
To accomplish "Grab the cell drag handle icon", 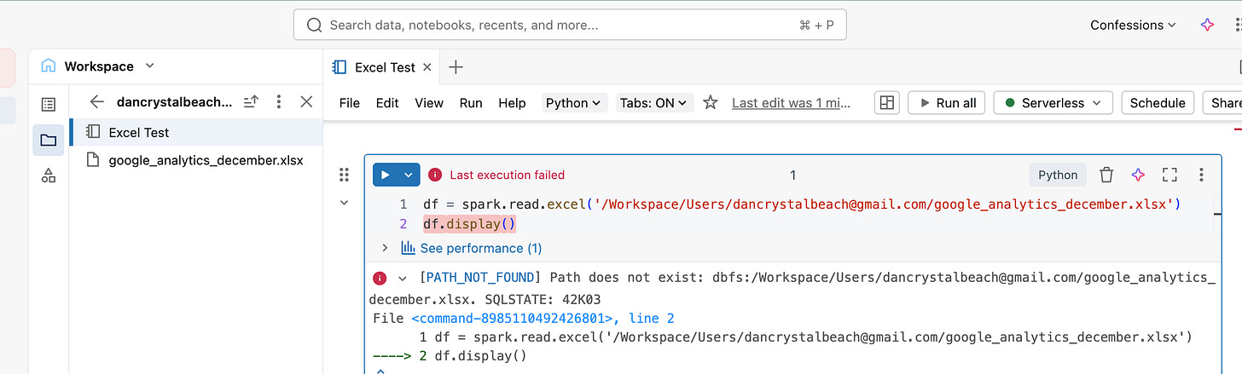I will (344, 175).
